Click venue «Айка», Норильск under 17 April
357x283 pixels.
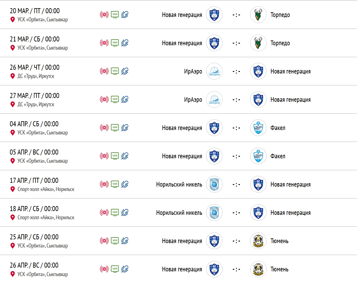[x=46, y=189]
